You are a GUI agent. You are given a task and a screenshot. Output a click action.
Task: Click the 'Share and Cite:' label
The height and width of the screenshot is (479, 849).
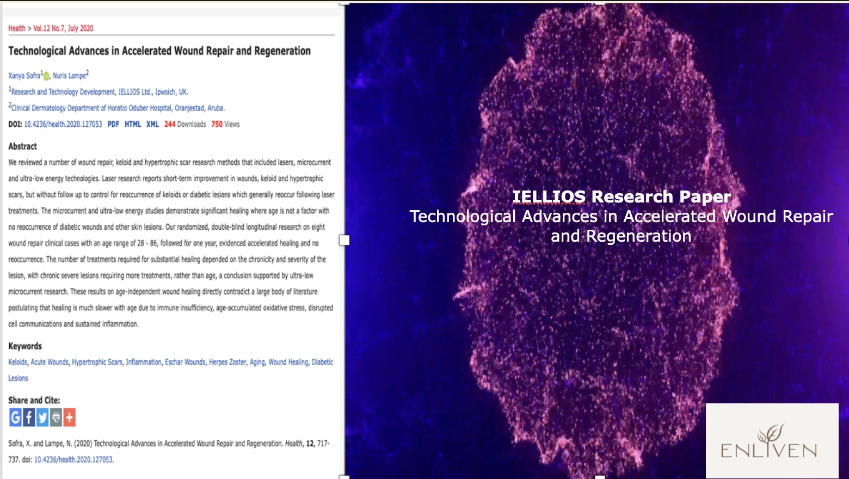[x=34, y=400]
